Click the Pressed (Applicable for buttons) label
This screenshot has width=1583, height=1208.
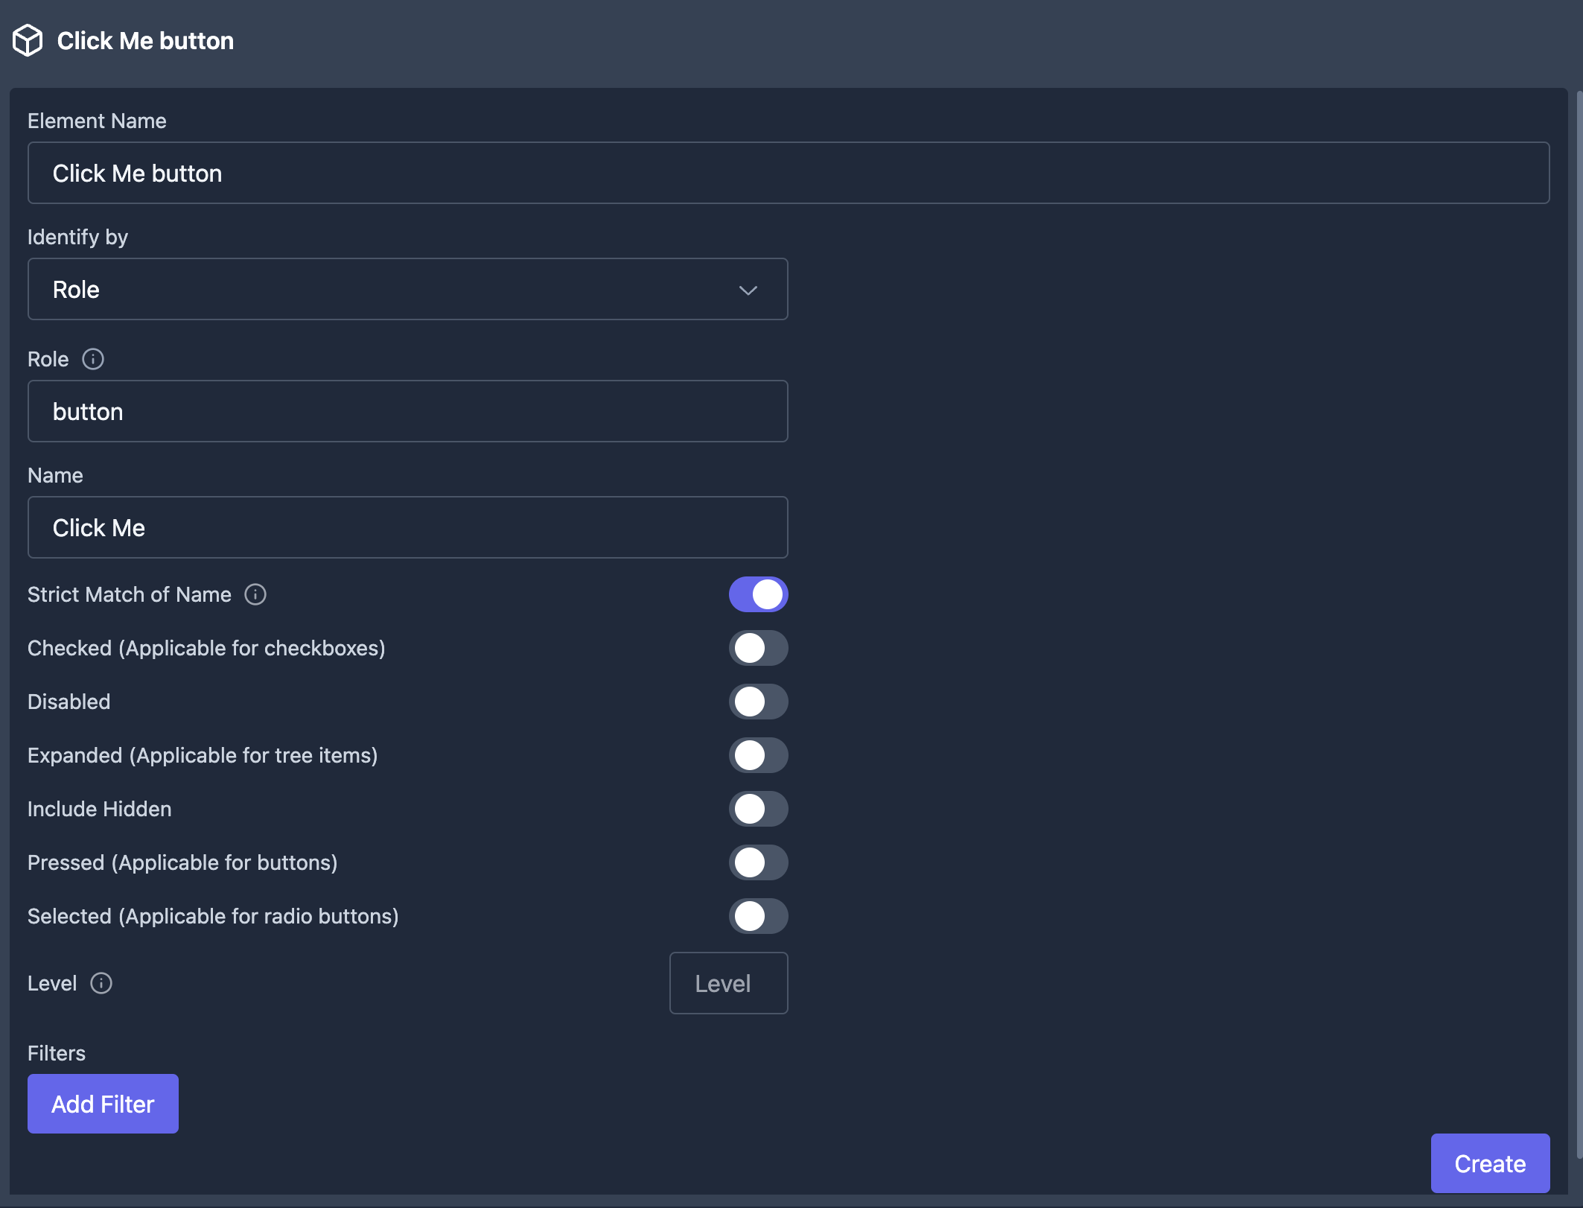coord(182,862)
